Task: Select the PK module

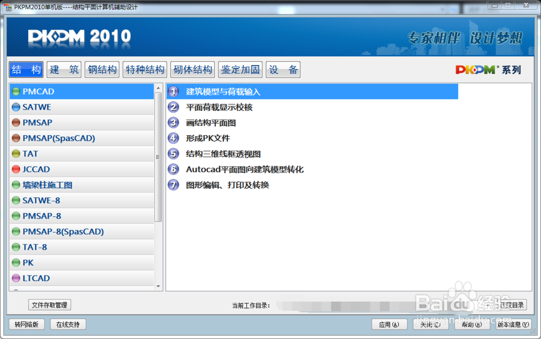Action: tap(82, 262)
